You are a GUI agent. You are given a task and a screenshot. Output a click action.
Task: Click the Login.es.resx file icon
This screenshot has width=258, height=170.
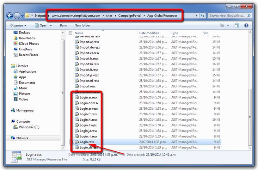click(x=77, y=109)
